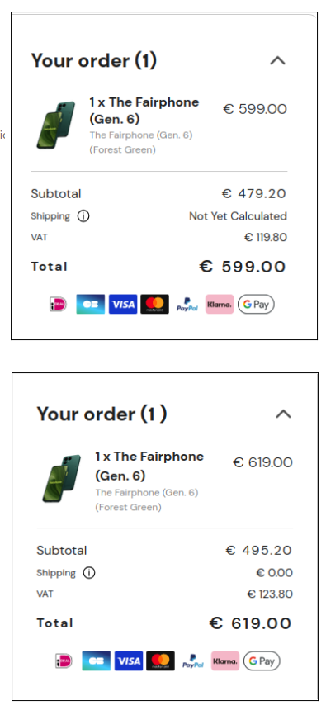Open the Fairphone thumbnail in the bottom order
This screenshot has width=326, height=715.
point(62,479)
